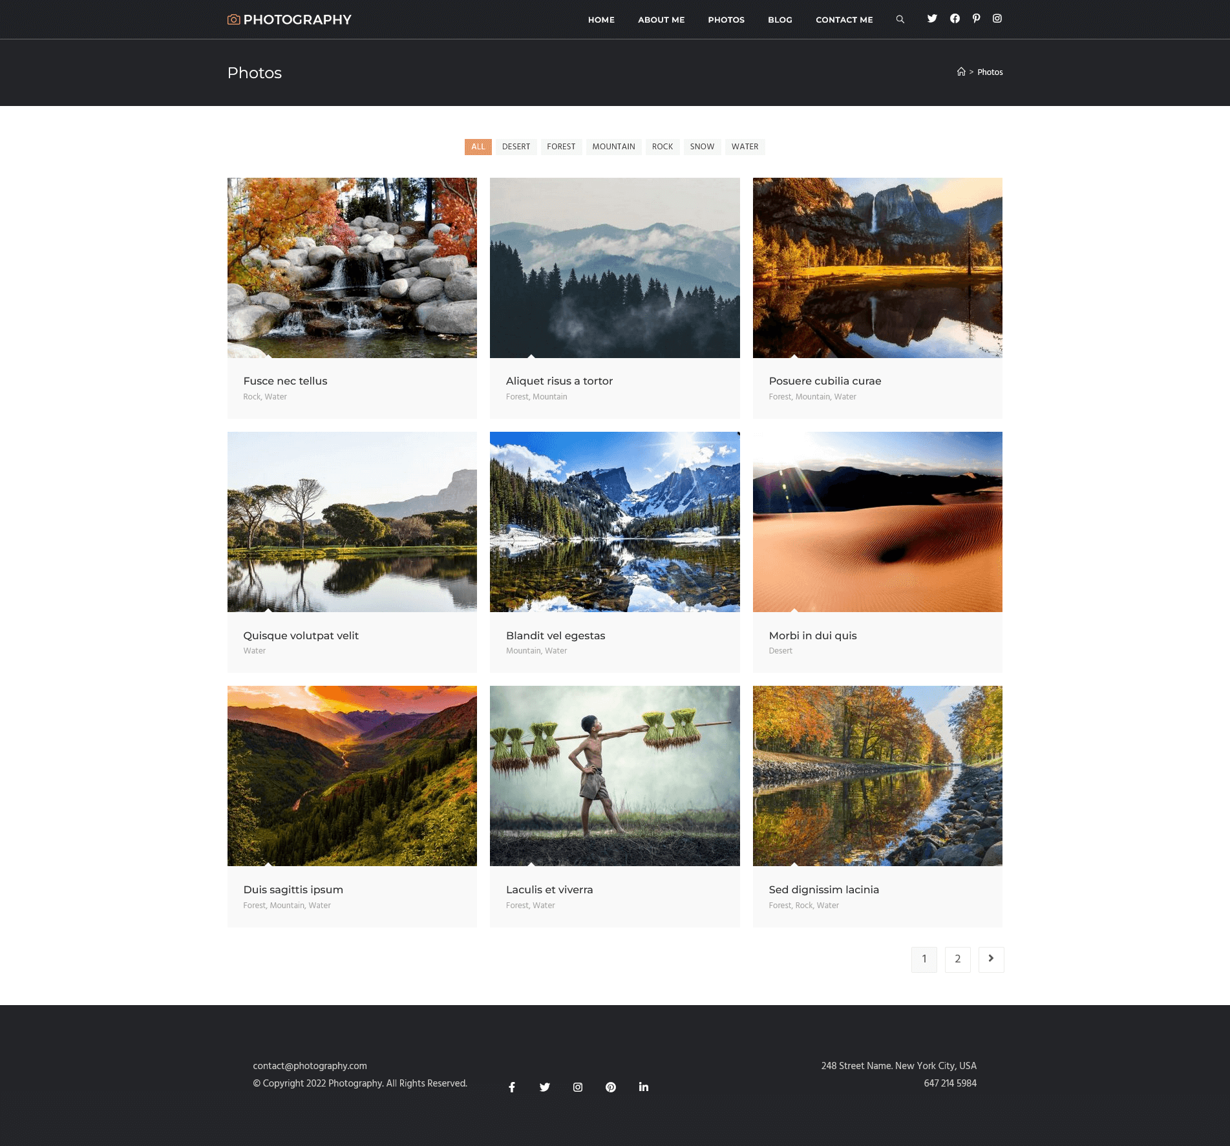Click the Duis sagittis ipsum title
Viewport: 1230px width, 1146px height.
coord(293,890)
